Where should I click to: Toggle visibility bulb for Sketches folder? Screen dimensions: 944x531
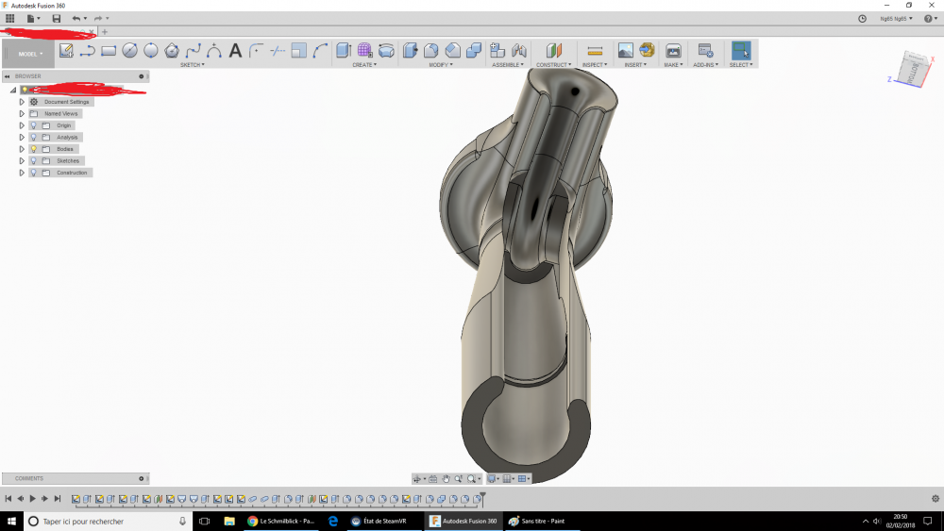point(33,161)
